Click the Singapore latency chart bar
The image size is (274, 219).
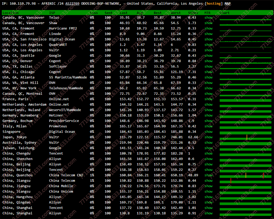pos(245,132)
